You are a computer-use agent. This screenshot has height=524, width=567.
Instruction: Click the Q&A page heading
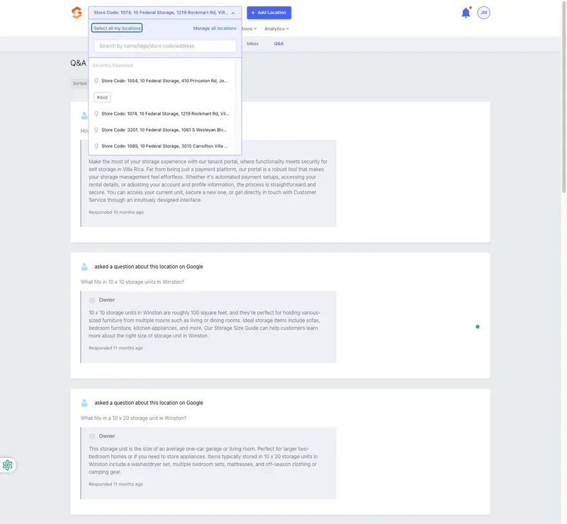[78, 63]
